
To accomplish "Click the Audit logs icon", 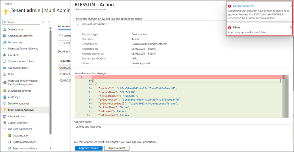I will 5,97.
